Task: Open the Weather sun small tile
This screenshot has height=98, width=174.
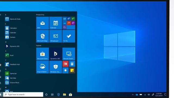Action: 66,70
